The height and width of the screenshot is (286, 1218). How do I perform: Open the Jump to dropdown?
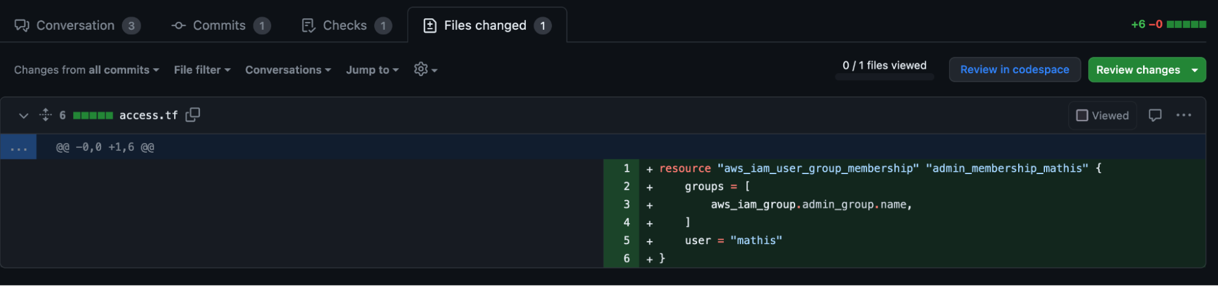tap(372, 70)
